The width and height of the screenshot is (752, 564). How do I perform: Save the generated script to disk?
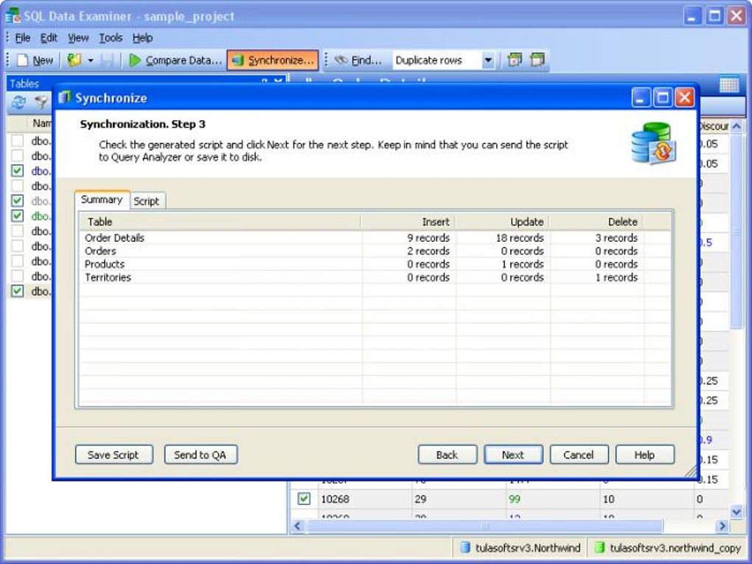[114, 454]
